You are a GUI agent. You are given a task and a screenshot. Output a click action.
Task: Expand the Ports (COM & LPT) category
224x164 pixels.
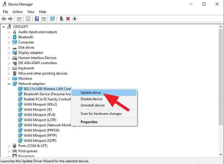(x=9, y=146)
